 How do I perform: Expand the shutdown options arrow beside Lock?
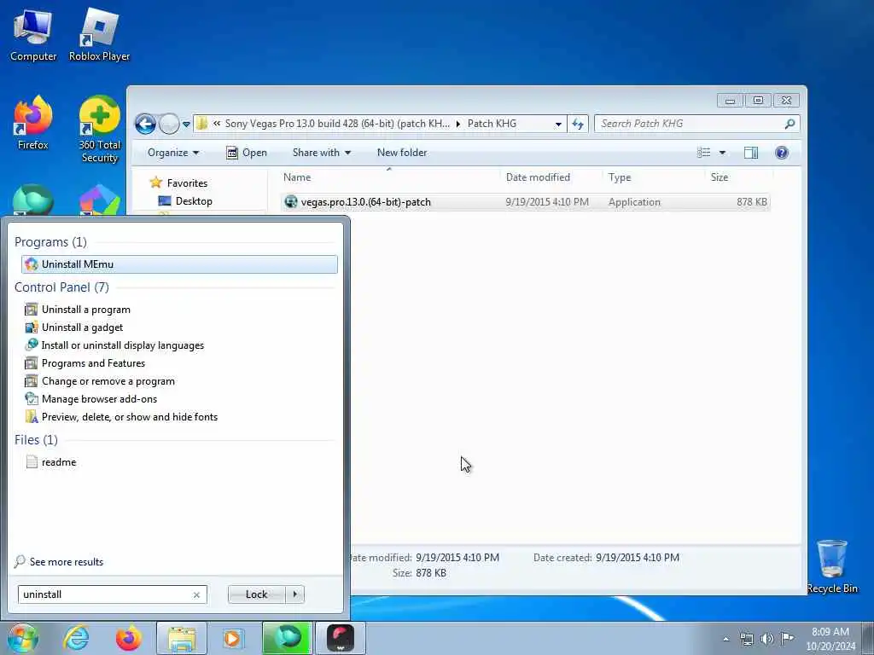[x=294, y=594]
